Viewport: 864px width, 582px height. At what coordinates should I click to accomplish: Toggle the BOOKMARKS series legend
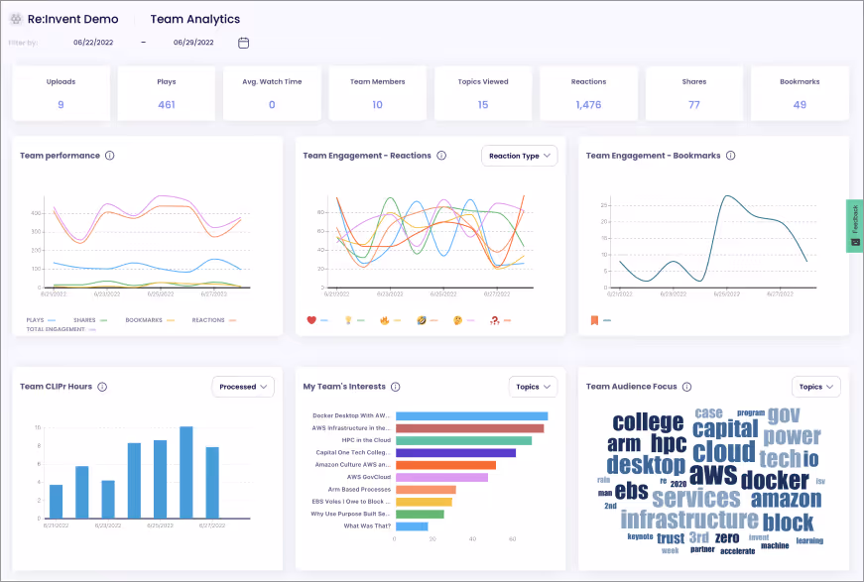(x=150, y=320)
